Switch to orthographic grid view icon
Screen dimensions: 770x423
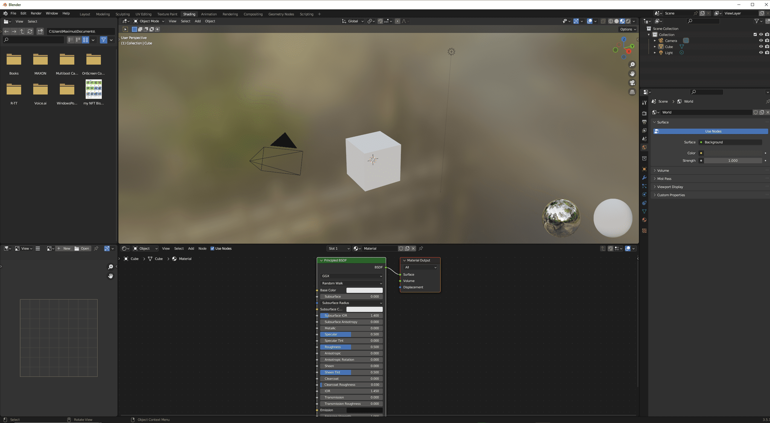(632, 92)
